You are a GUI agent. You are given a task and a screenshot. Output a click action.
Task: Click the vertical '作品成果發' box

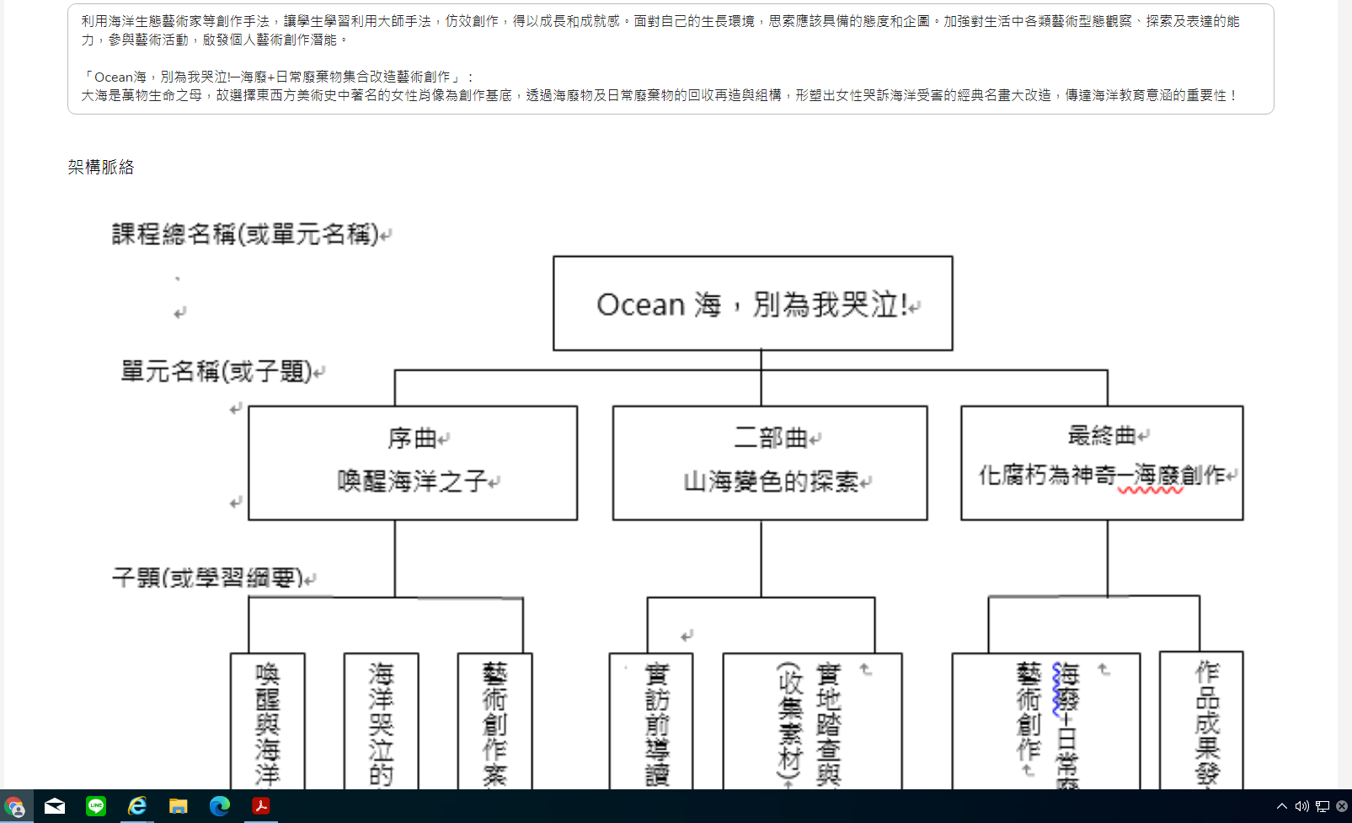1201,720
